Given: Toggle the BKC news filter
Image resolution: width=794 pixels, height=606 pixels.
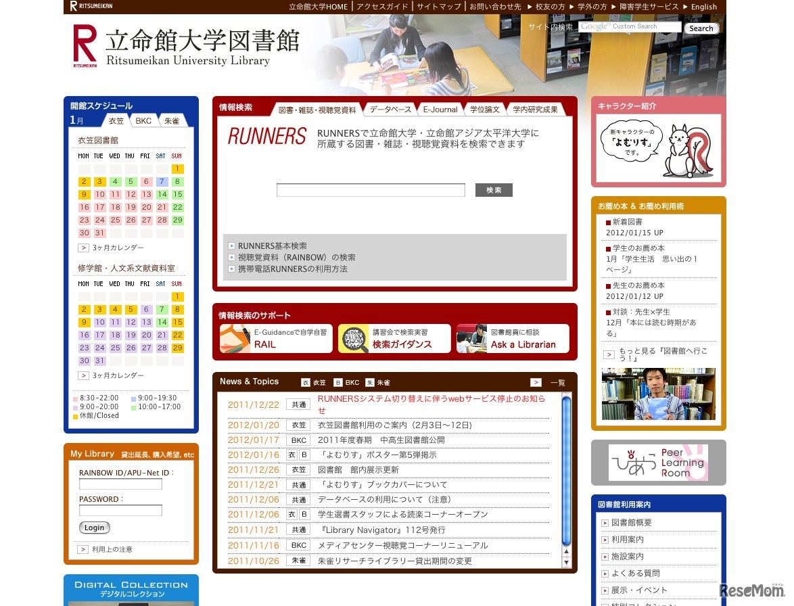Looking at the screenshot, I should tap(346, 382).
